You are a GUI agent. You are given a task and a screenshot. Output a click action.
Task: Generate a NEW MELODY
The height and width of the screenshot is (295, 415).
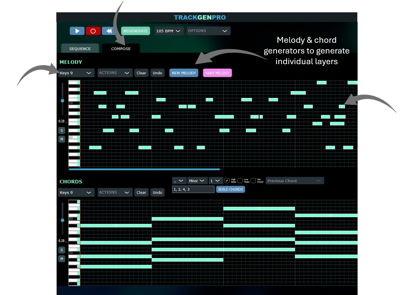(x=184, y=73)
